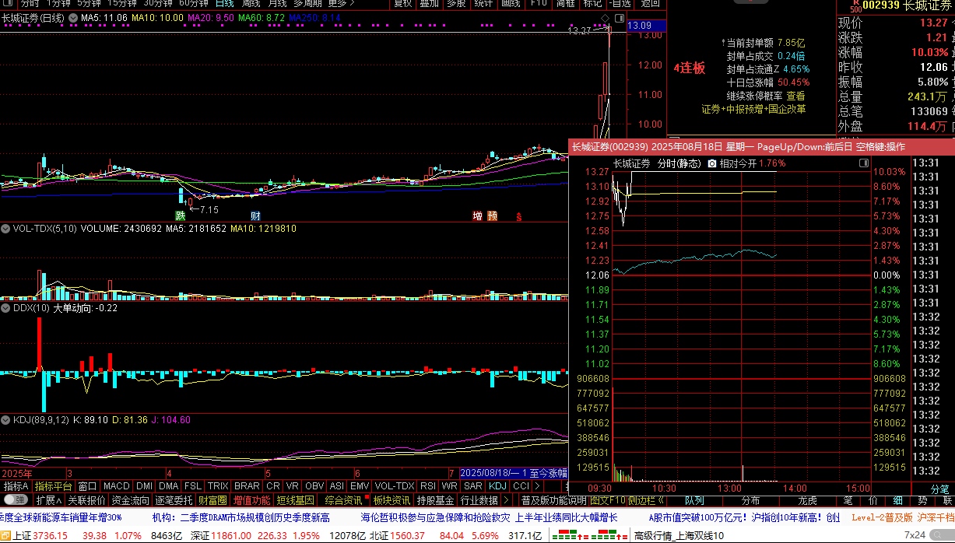Click the 增 event marker on the chart
Screen dimensions: 955x543
pos(477,215)
